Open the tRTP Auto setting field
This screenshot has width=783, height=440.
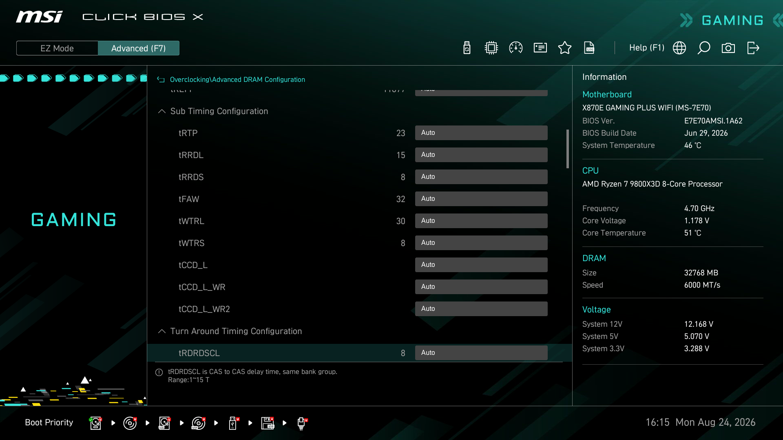click(481, 133)
